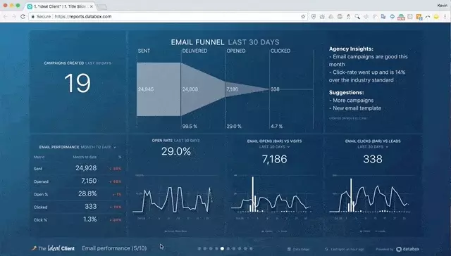The image size is (451, 256).
Task: Select the Ideal Client Title Slide tab
Action: point(59,6)
